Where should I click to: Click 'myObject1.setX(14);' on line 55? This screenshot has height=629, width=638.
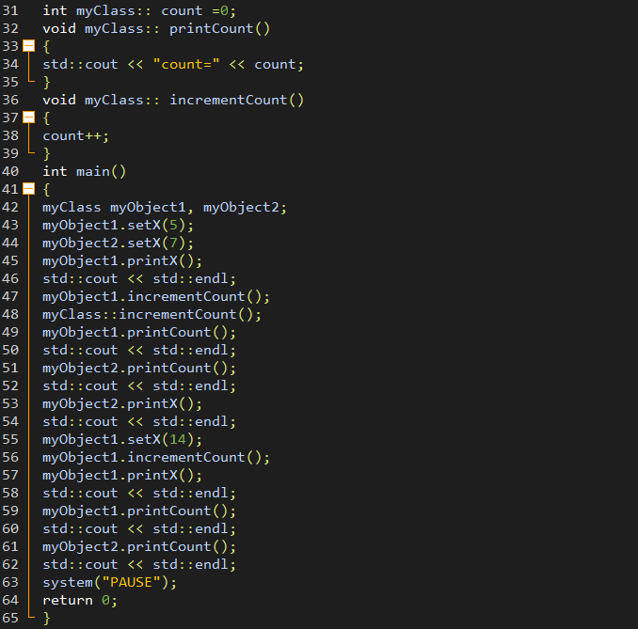(122, 440)
